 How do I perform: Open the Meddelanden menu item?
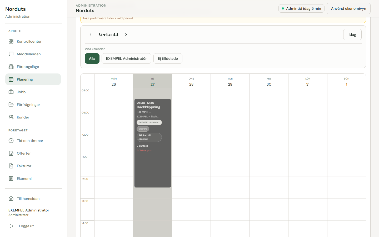[33, 54]
